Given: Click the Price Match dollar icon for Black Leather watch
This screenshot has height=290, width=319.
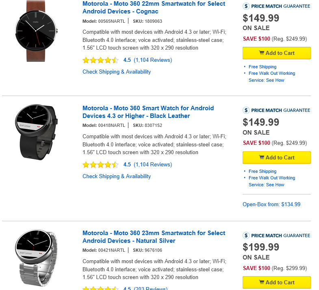Looking at the screenshot, I should pos(246,110).
